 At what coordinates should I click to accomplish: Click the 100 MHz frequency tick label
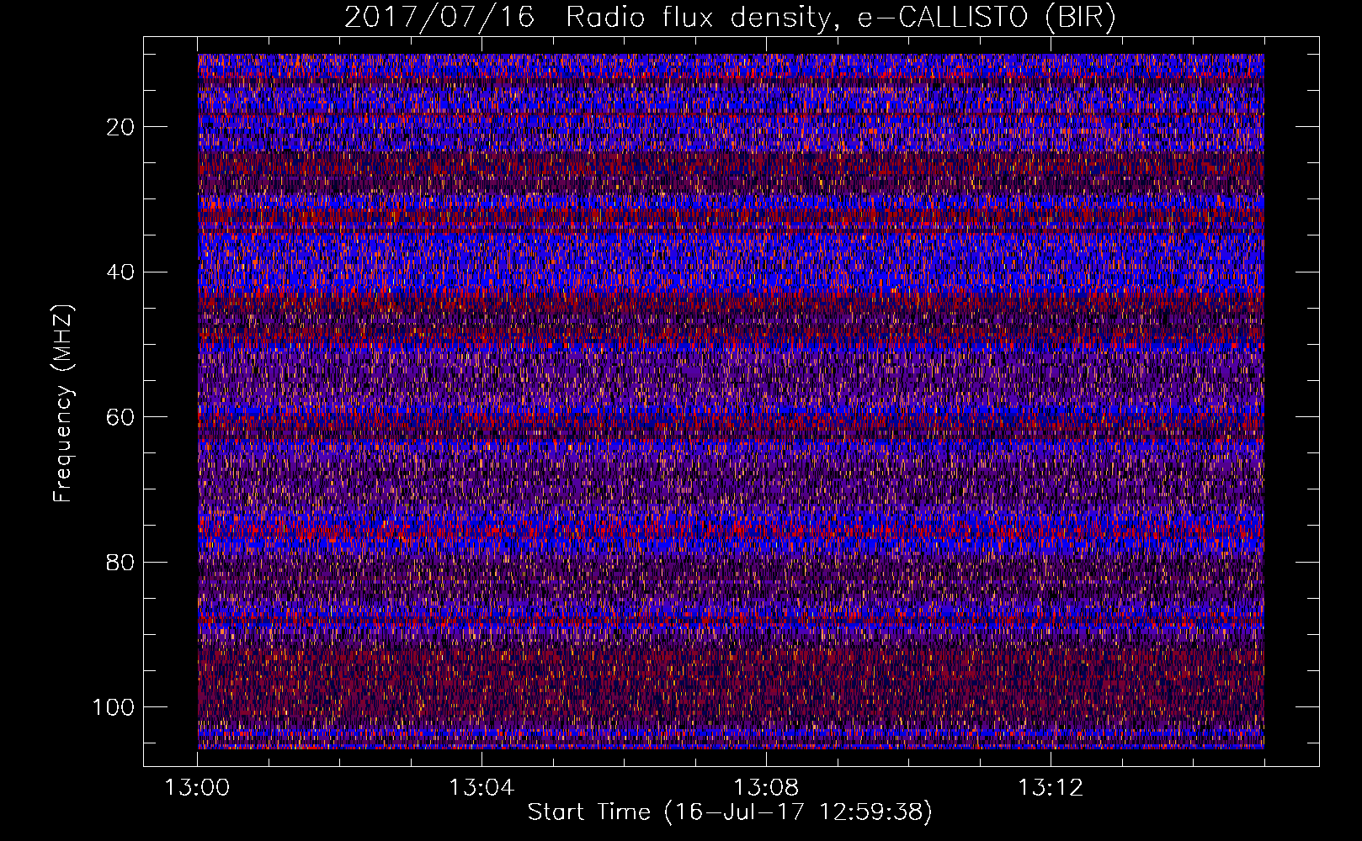[x=114, y=707]
